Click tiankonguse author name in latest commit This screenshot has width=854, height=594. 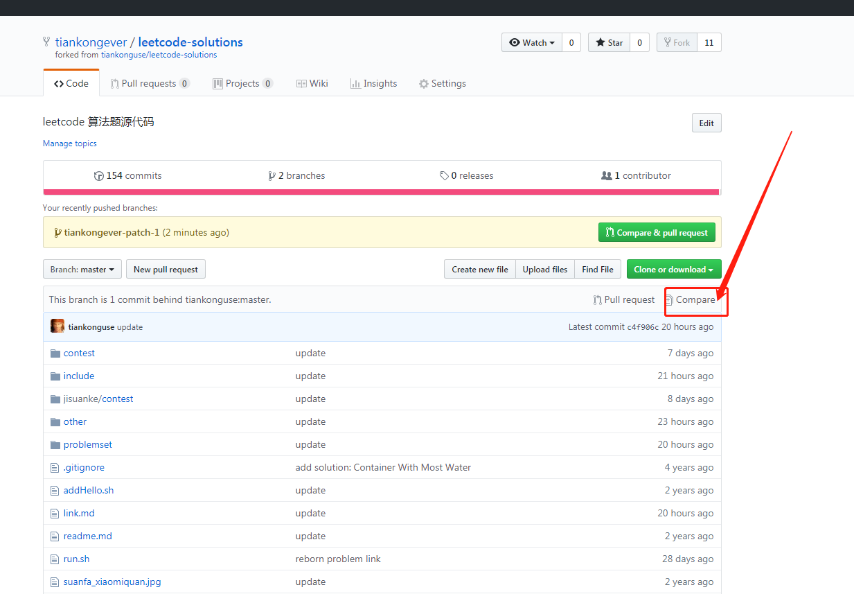[91, 327]
